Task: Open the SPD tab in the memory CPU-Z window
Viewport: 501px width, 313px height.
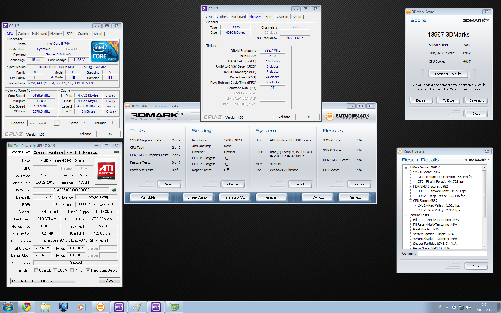Action: [268, 17]
